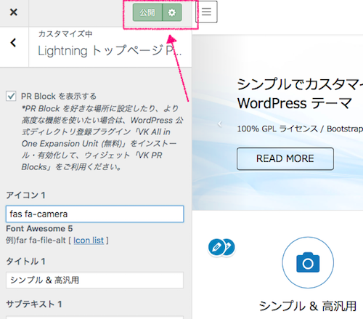The width and height of the screenshot is (363, 319).
Task: Close the WordPress customizer with X
Action: pos(14,12)
